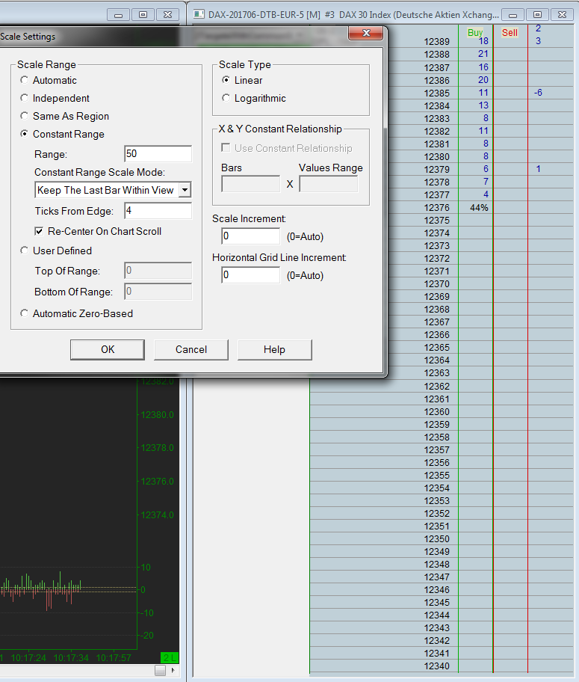Maximize the left chart window
Viewport: 579px width, 682px height.
point(143,15)
